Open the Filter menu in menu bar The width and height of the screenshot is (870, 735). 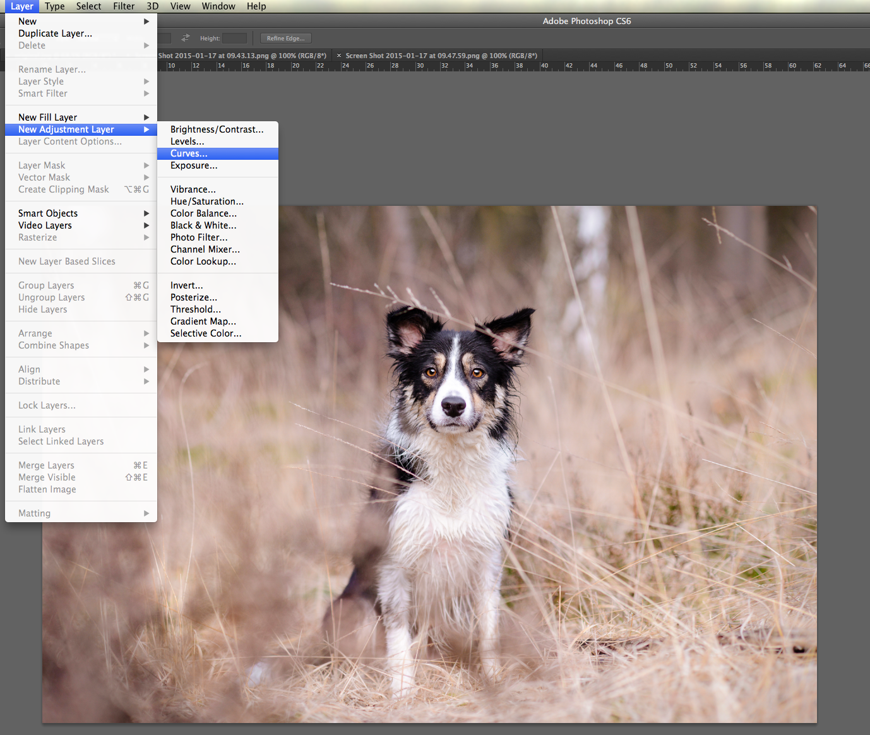124,6
